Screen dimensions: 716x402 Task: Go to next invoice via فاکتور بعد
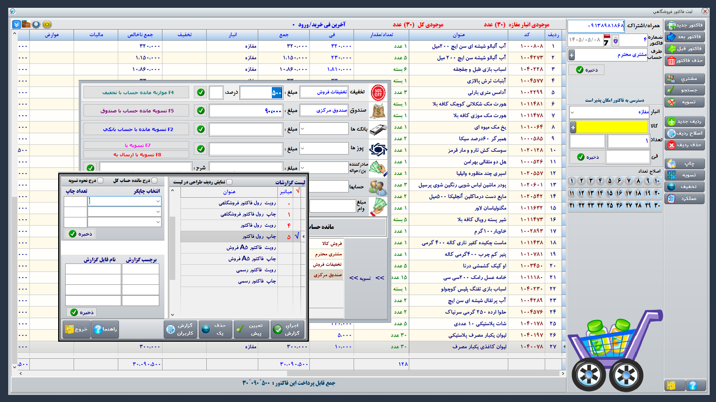685,36
